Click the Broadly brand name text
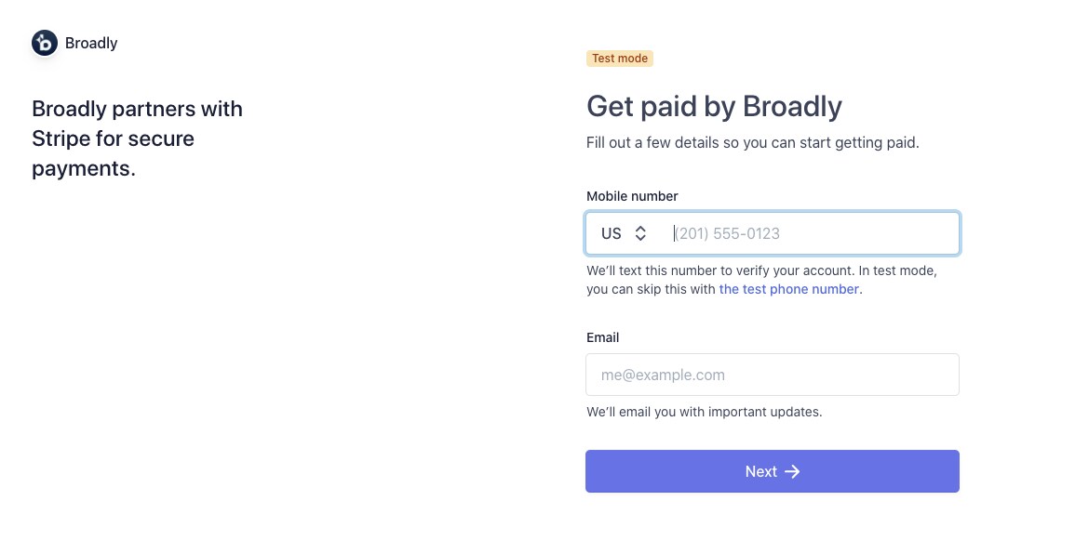 tap(91, 43)
